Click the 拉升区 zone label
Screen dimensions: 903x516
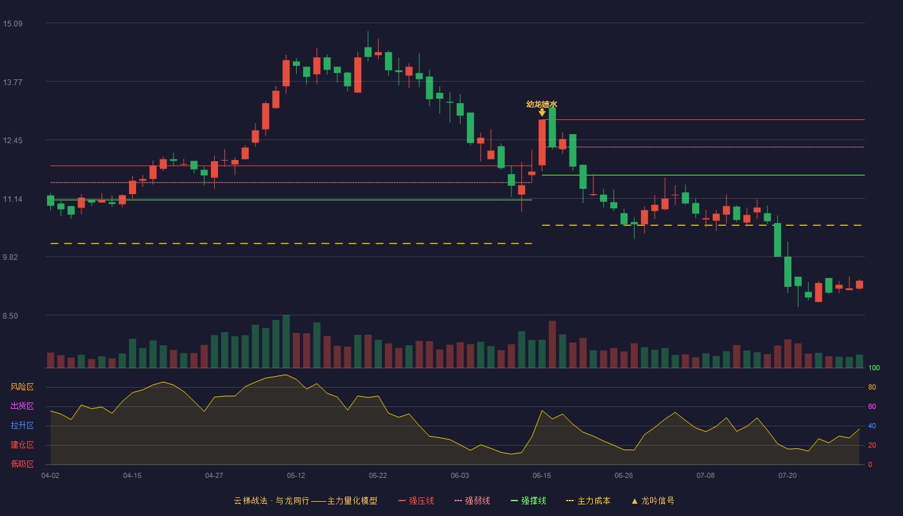coord(22,426)
